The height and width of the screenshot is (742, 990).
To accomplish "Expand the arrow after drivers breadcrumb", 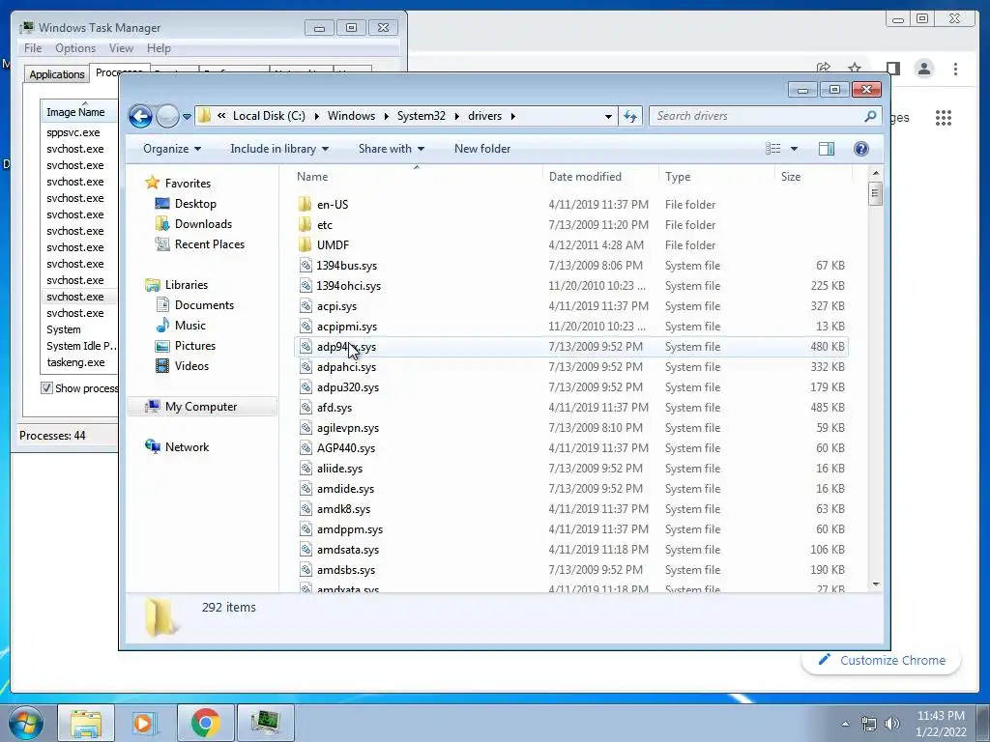I will [512, 116].
